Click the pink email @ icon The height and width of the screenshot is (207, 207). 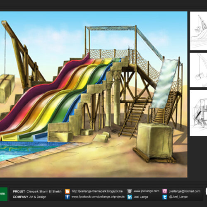(x=165, y=191)
